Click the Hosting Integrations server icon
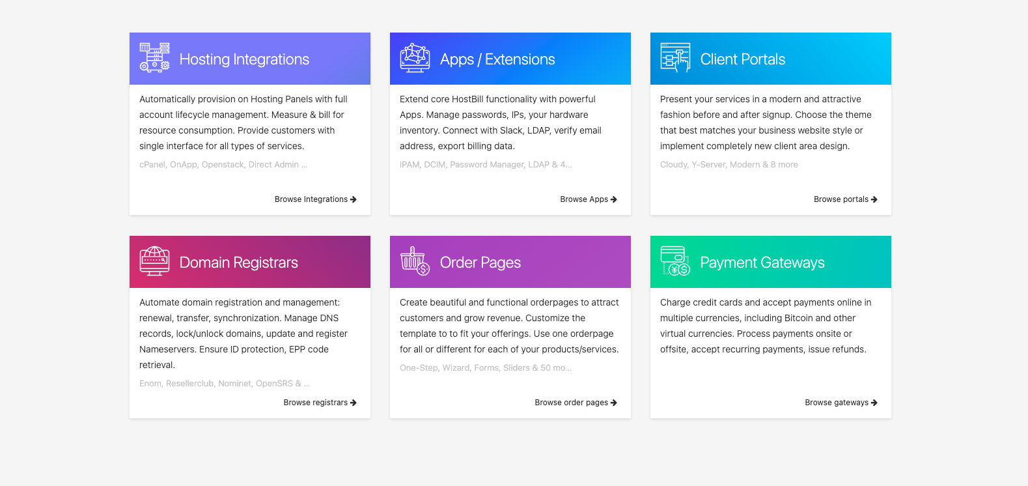This screenshot has width=1028, height=486. (154, 58)
